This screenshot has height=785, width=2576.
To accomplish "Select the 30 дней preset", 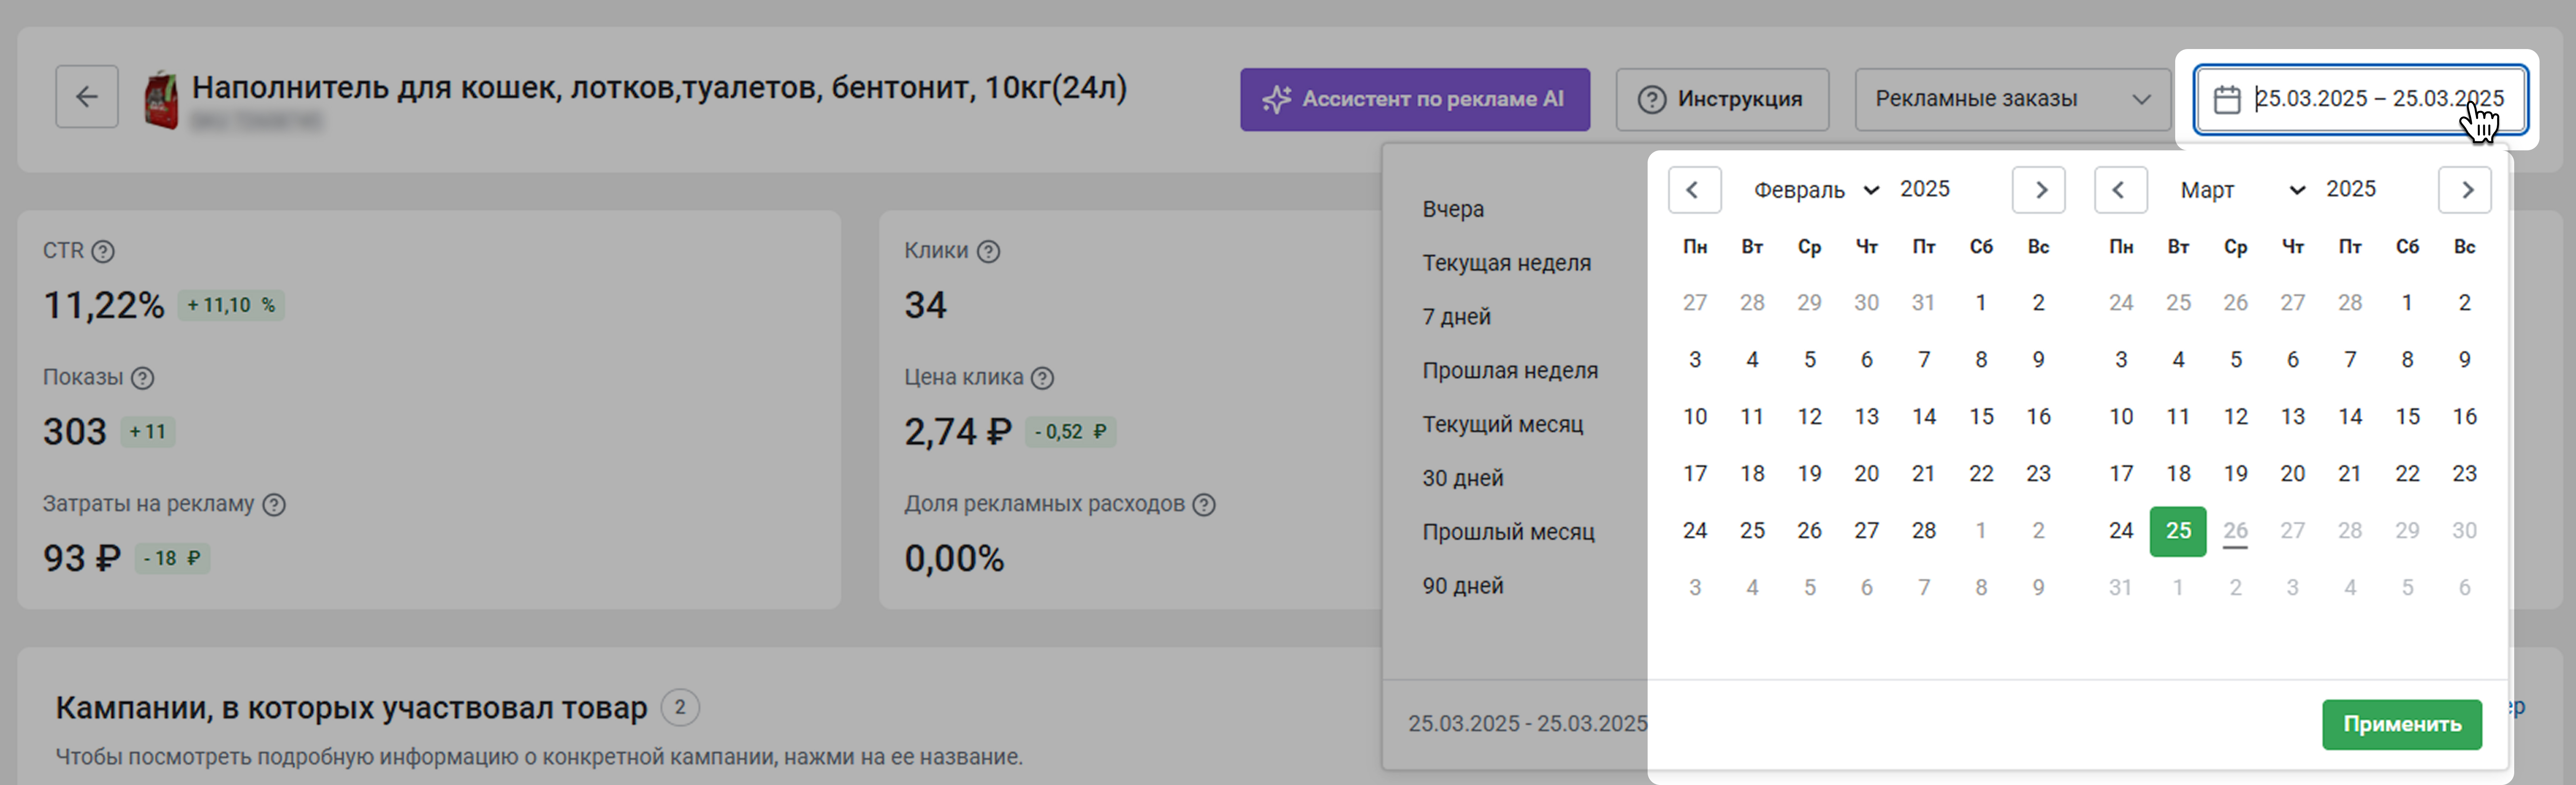I will [1463, 478].
